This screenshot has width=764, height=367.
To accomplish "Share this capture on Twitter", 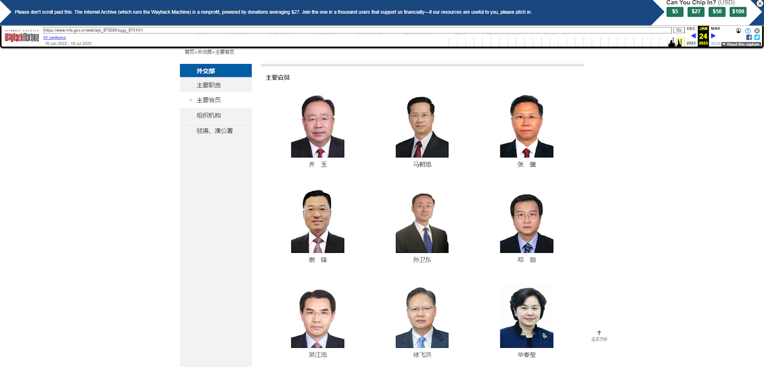I will point(757,37).
